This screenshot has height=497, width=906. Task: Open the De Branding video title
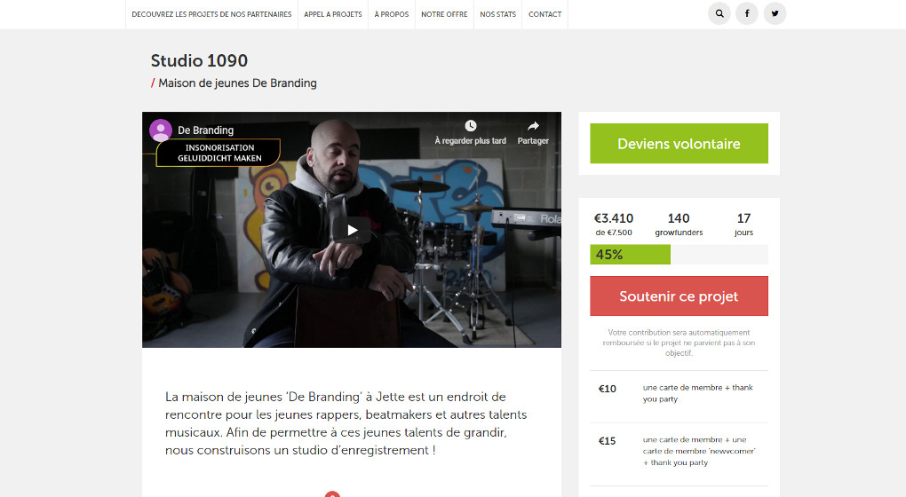(206, 130)
